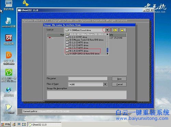Click the red back-arrow parent entry
The height and width of the screenshot is (127, 171).
pyautogui.click(x=50, y=38)
